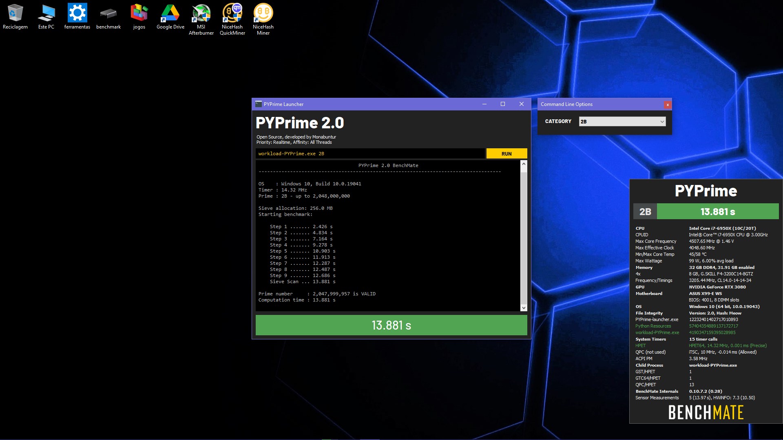Screen dimensions: 783x440
Task: Launch NiceHash QuickMiner shortcut
Action: coord(232,20)
